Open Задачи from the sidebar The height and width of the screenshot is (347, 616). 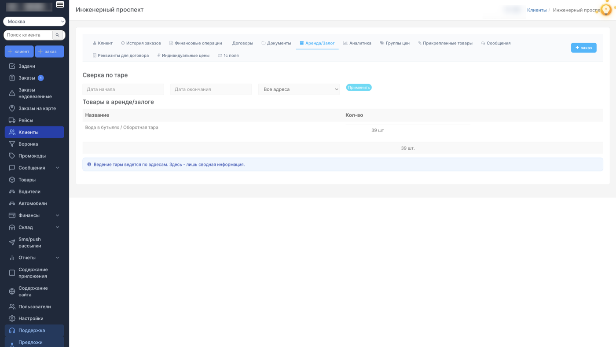26,66
